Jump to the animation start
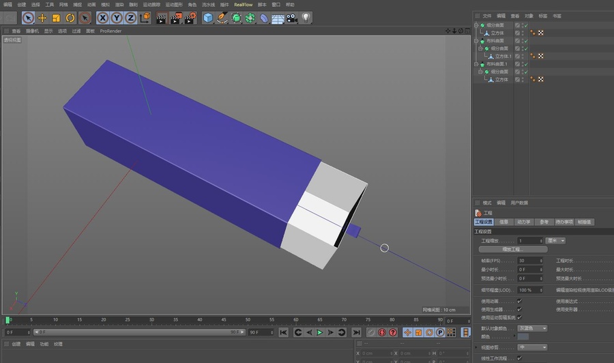The width and height of the screenshot is (614, 363). pos(284,332)
